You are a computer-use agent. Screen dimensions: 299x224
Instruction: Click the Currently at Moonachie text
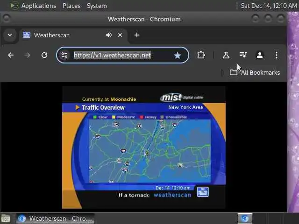[x=109, y=99]
